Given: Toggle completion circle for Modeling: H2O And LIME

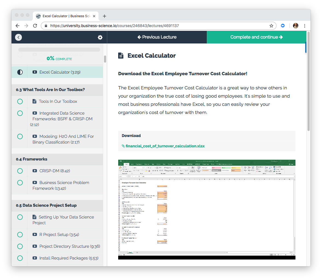Looking at the screenshot, I should pos(20,136).
